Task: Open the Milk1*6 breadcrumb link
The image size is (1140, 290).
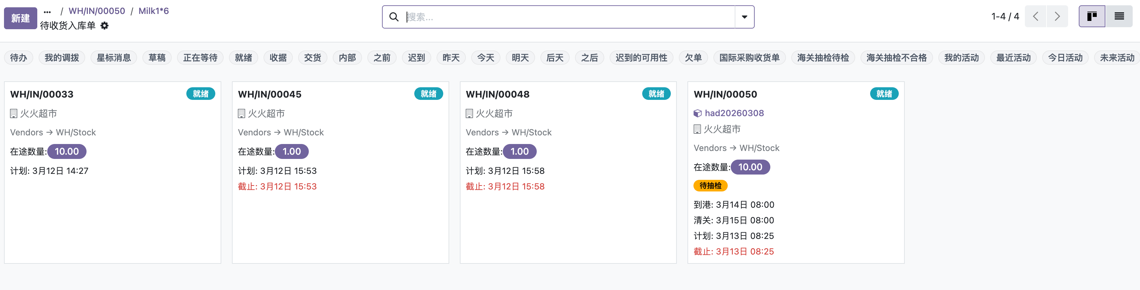Action: pyautogui.click(x=153, y=11)
